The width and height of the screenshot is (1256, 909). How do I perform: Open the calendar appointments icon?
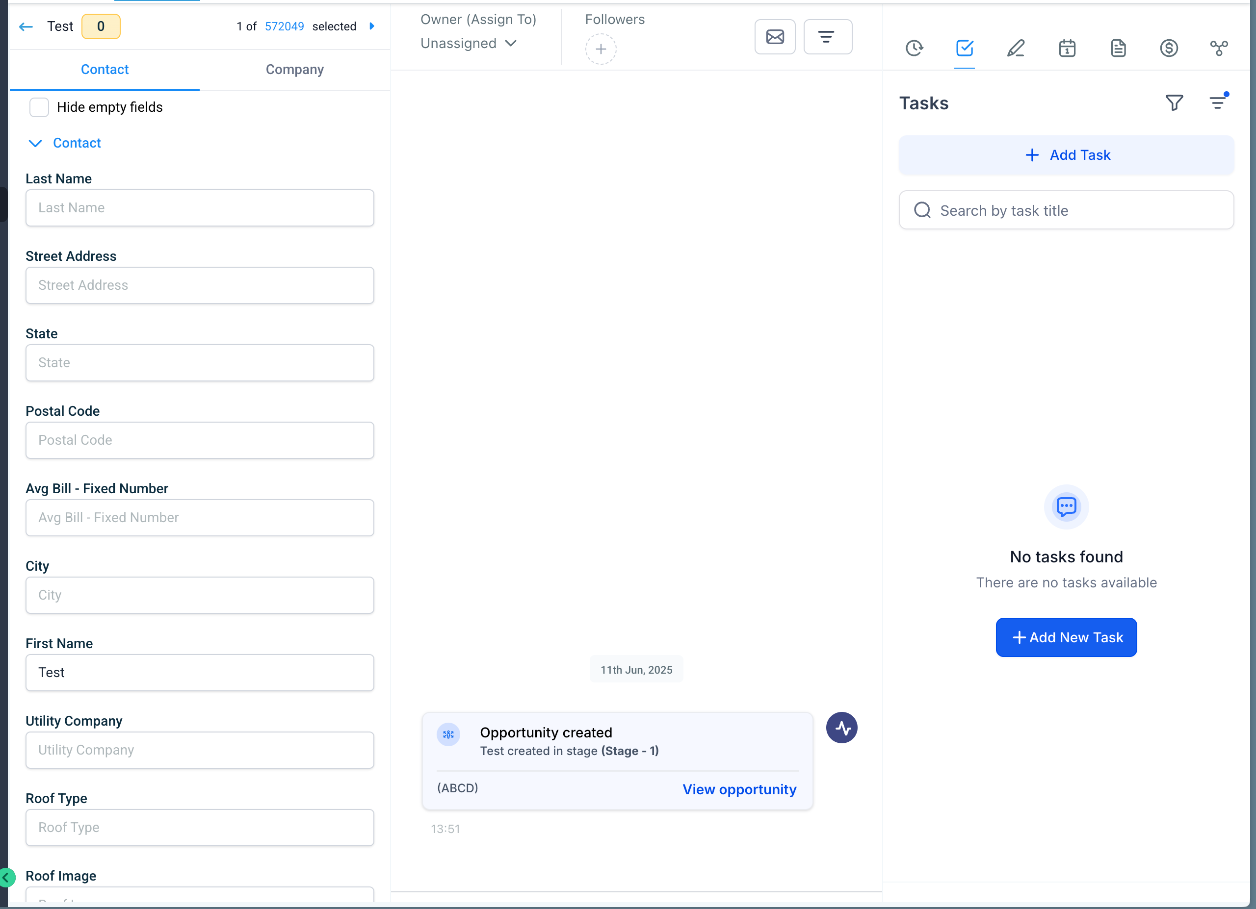coord(1067,48)
